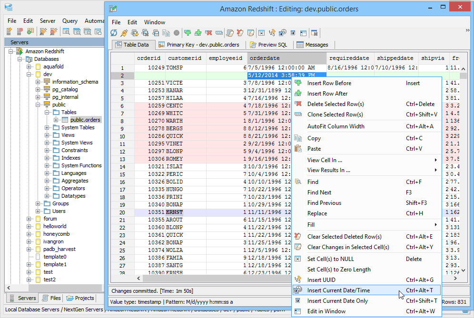Click the Delete Selected Rows toolbar icon
This screenshot has height=318, width=474.
pyautogui.click(x=208, y=33)
